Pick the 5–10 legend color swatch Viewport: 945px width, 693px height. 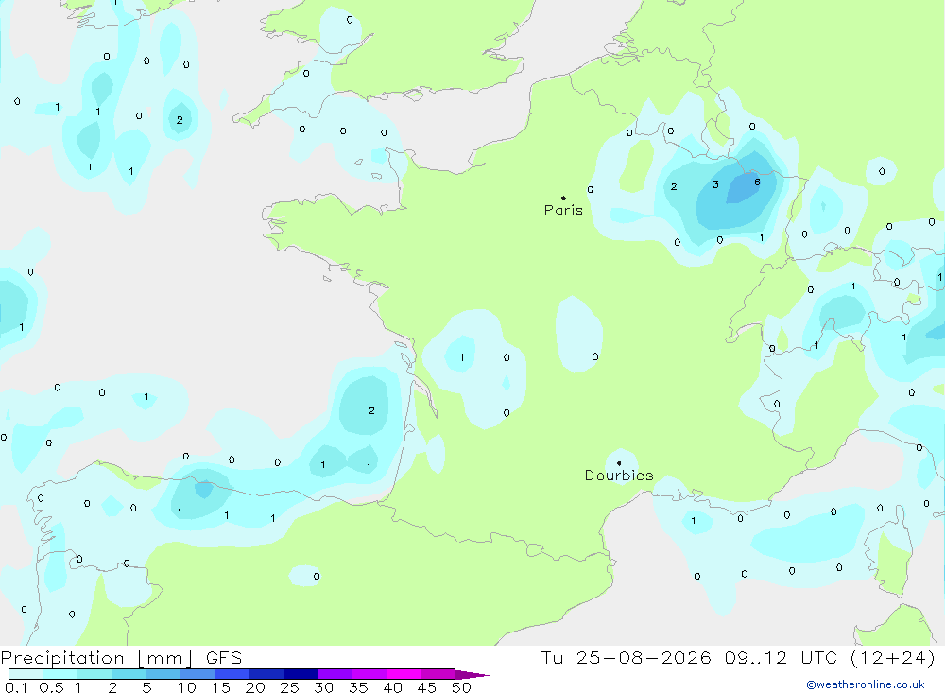point(163,674)
